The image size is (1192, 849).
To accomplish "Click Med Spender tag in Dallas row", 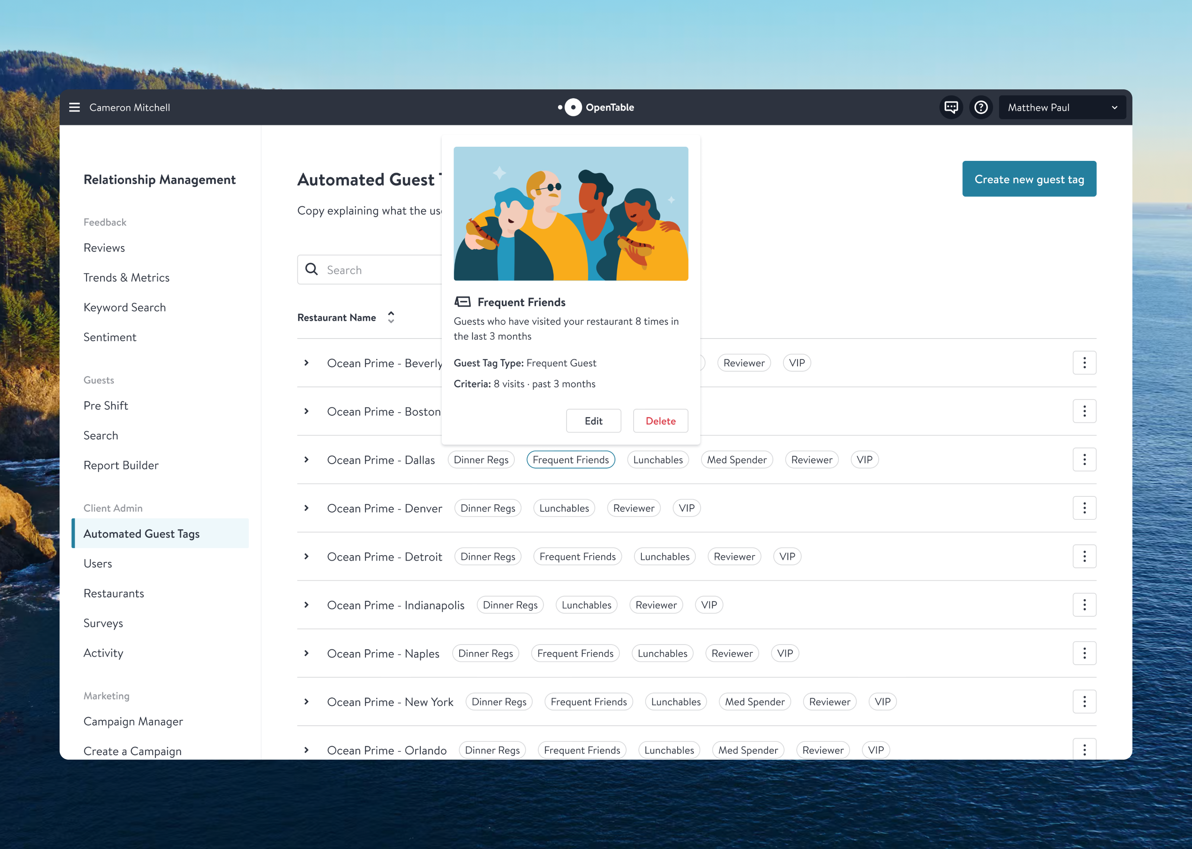I will click(x=737, y=460).
